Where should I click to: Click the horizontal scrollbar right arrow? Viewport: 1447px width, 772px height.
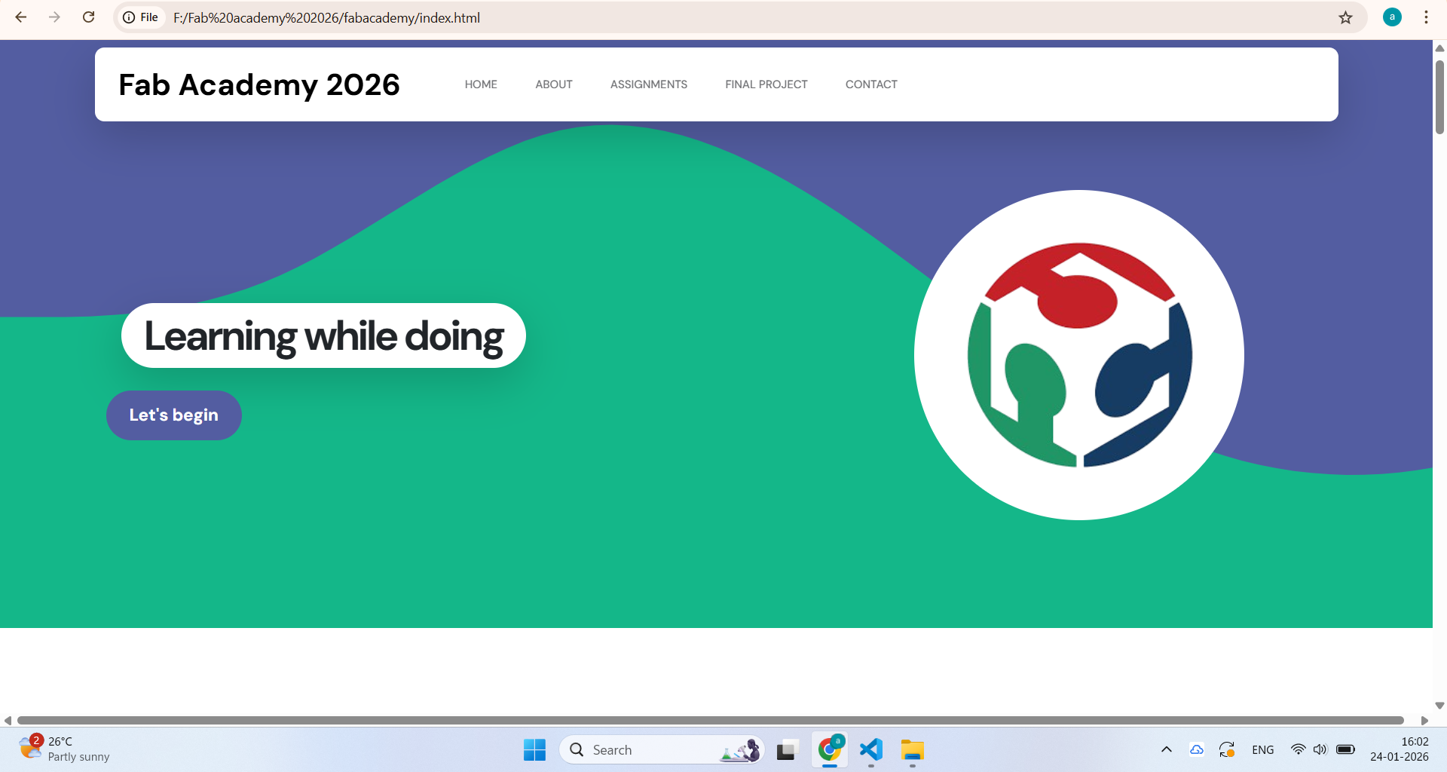pyautogui.click(x=1424, y=721)
